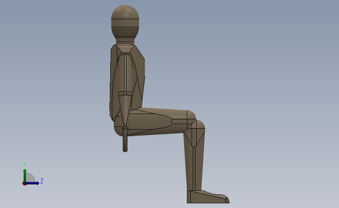339x208 pixels.
Task: Click the blue Z axis arrow of the triad
Action: pos(32,183)
